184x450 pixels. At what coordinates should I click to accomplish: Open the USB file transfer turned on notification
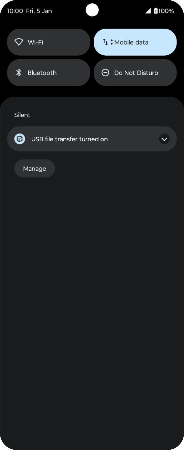point(92,139)
